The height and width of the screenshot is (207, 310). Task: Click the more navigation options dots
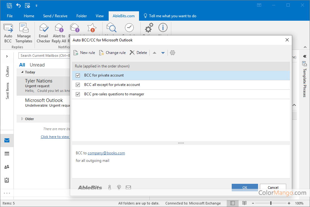coord(7,193)
